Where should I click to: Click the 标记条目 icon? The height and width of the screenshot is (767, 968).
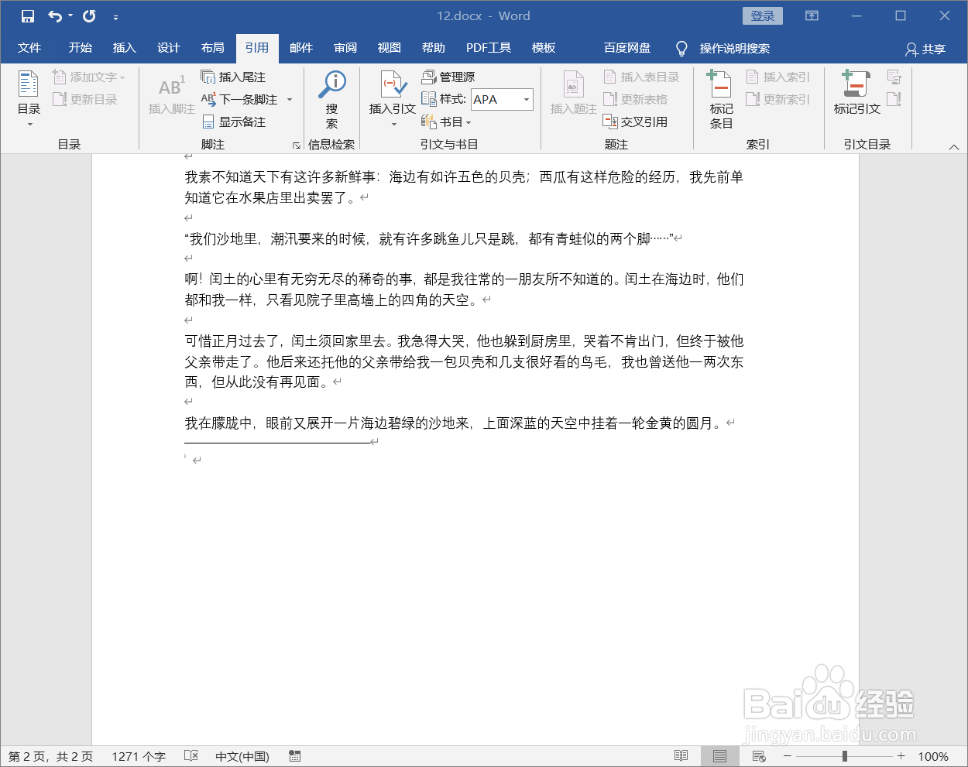pyautogui.click(x=721, y=98)
